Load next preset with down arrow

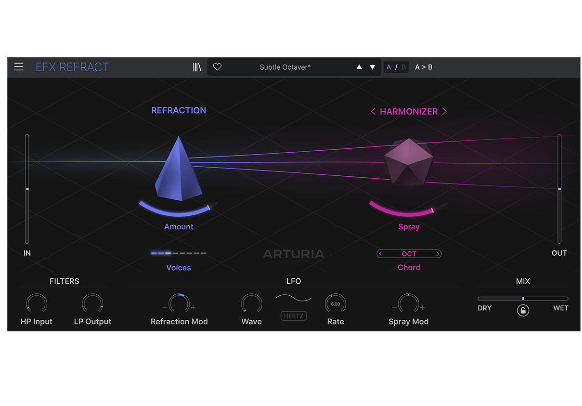[x=372, y=67]
